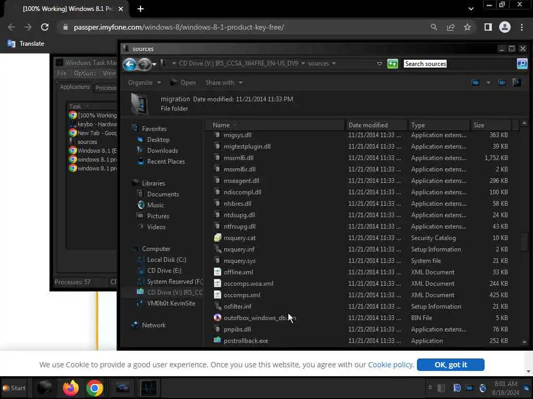Select msxml6.dll file icon

coord(218,157)
